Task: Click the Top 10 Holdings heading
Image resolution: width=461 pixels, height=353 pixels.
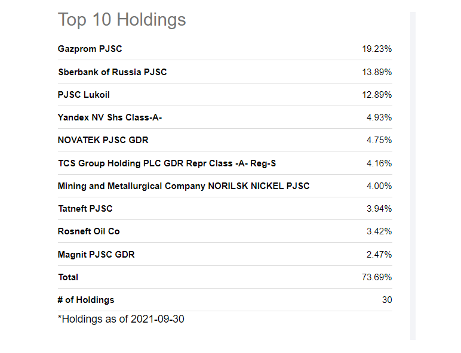Action: [x=122, y=20]
